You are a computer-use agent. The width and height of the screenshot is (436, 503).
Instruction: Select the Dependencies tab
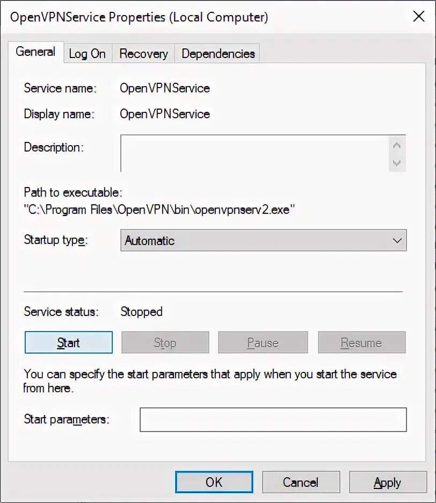217,54
